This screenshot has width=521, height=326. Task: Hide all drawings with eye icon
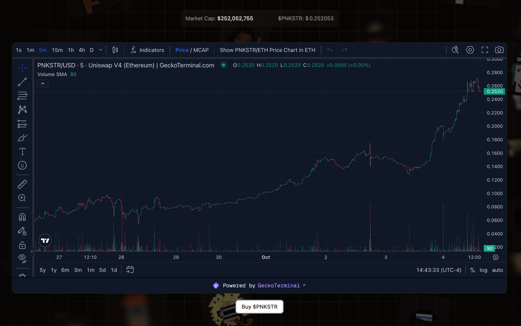pyautogui.click(x=22, y=258)
